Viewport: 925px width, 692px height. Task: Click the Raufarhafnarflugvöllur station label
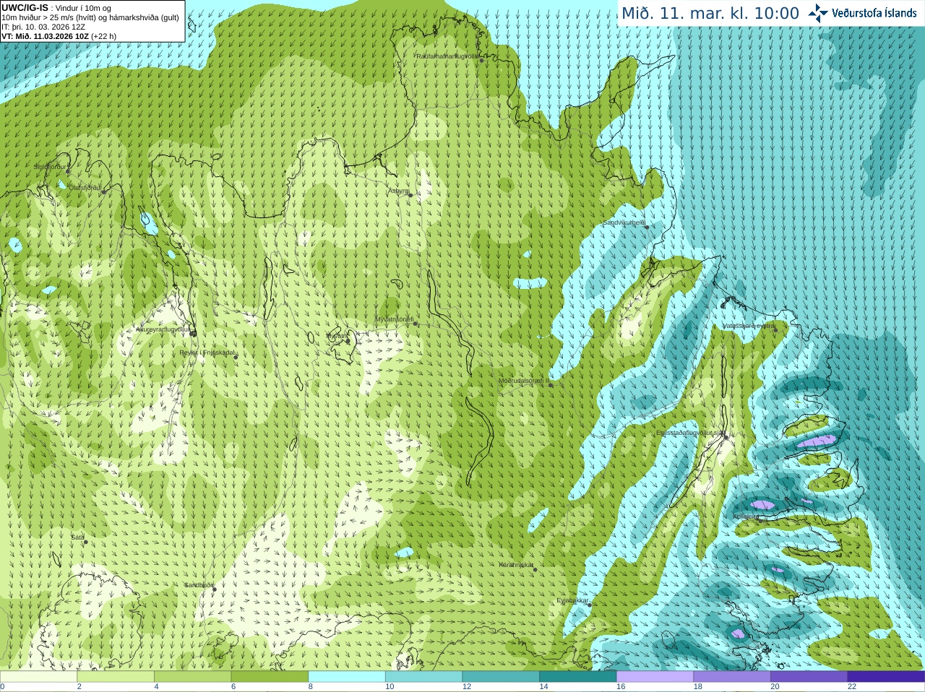pyautogui.click(x=448, y=56)
